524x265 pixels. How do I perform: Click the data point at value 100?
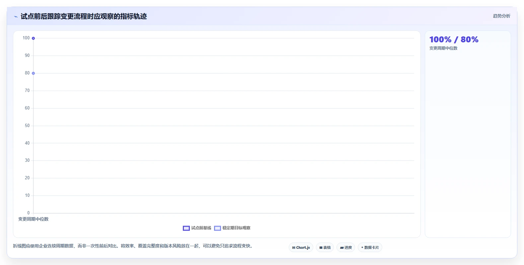33,38
